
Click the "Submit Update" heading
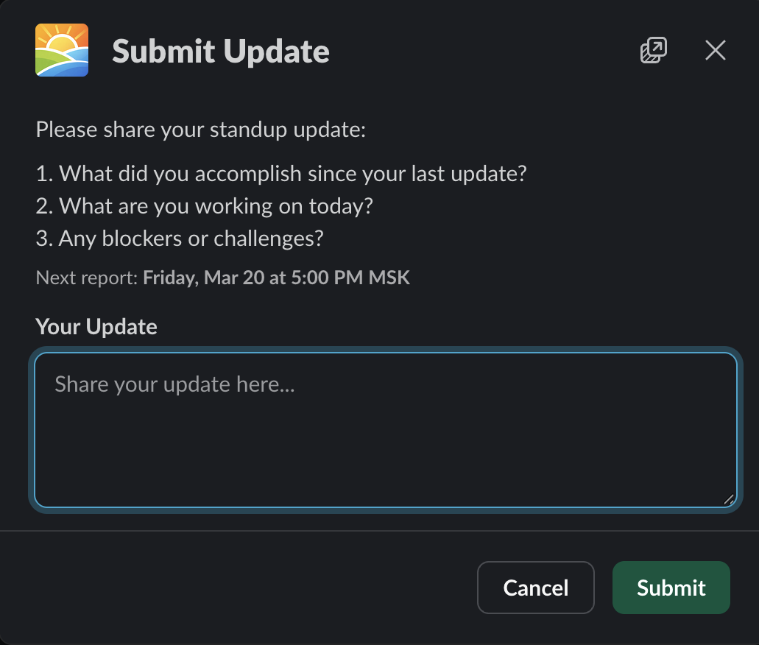pos(220,52)
